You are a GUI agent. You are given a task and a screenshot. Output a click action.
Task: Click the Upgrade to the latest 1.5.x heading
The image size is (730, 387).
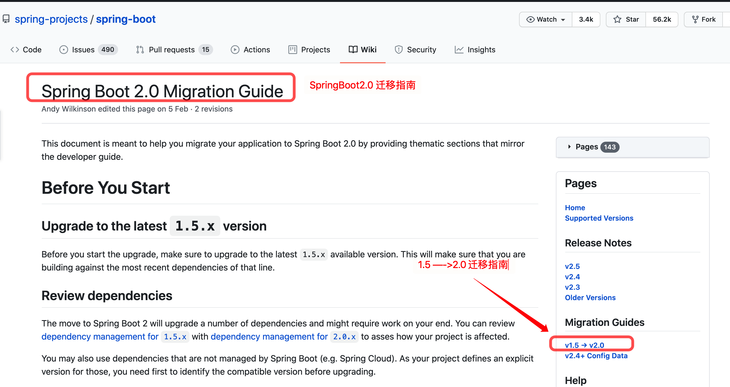pyautogui.click(x=154, y=226)
